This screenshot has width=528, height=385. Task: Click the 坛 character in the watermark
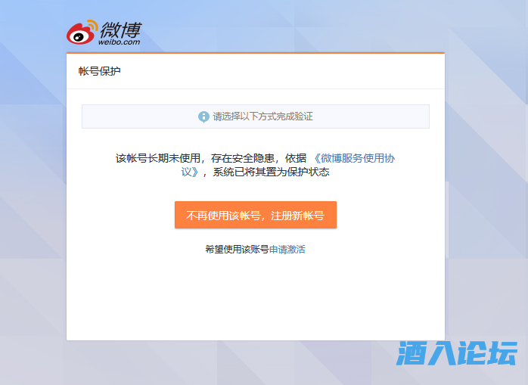click(503, 353)
